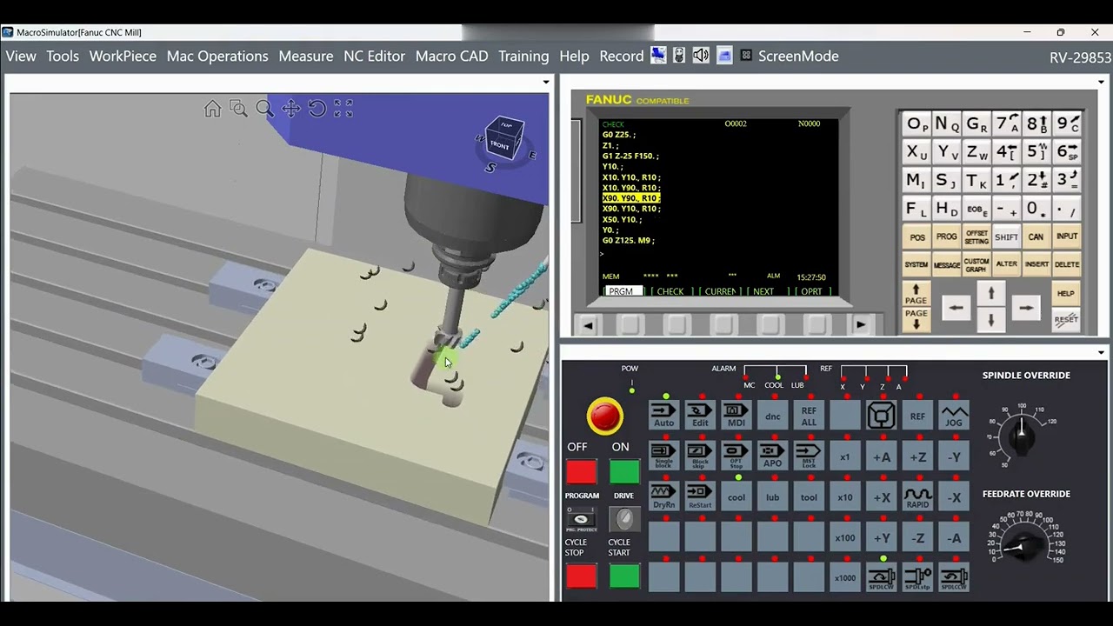Viewport: 1113px width, 626px height.
Task: Click the red power OFF button
Action: click(581, 471)
